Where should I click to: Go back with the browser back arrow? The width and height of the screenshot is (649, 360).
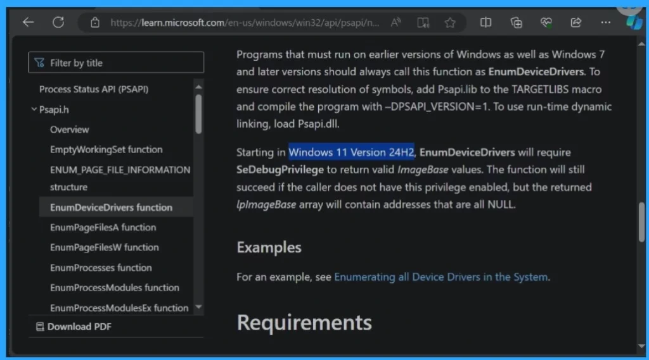28,22
